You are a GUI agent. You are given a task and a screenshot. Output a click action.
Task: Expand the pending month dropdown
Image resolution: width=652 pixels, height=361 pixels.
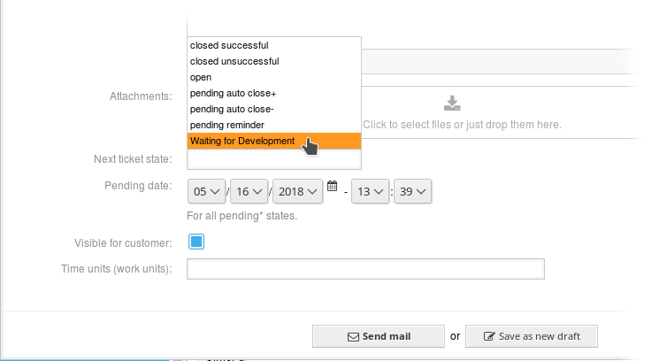(206, 191)
